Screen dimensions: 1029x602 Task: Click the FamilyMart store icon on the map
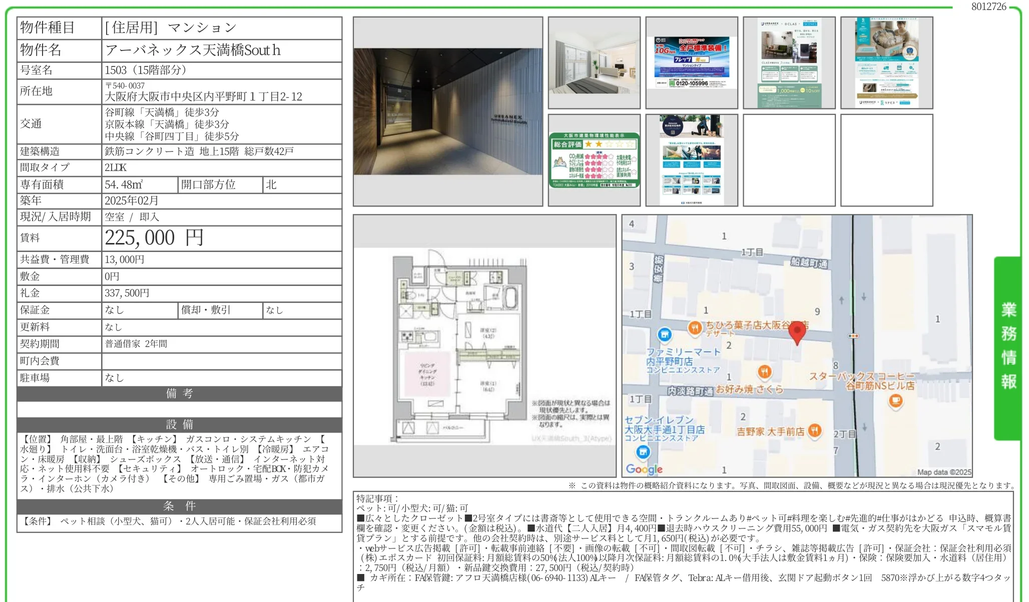(664, 334)
